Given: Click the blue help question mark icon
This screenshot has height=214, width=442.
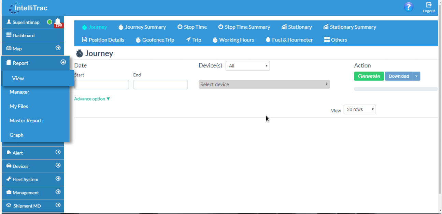Looking at the screenshot, I should coord(408,7).
